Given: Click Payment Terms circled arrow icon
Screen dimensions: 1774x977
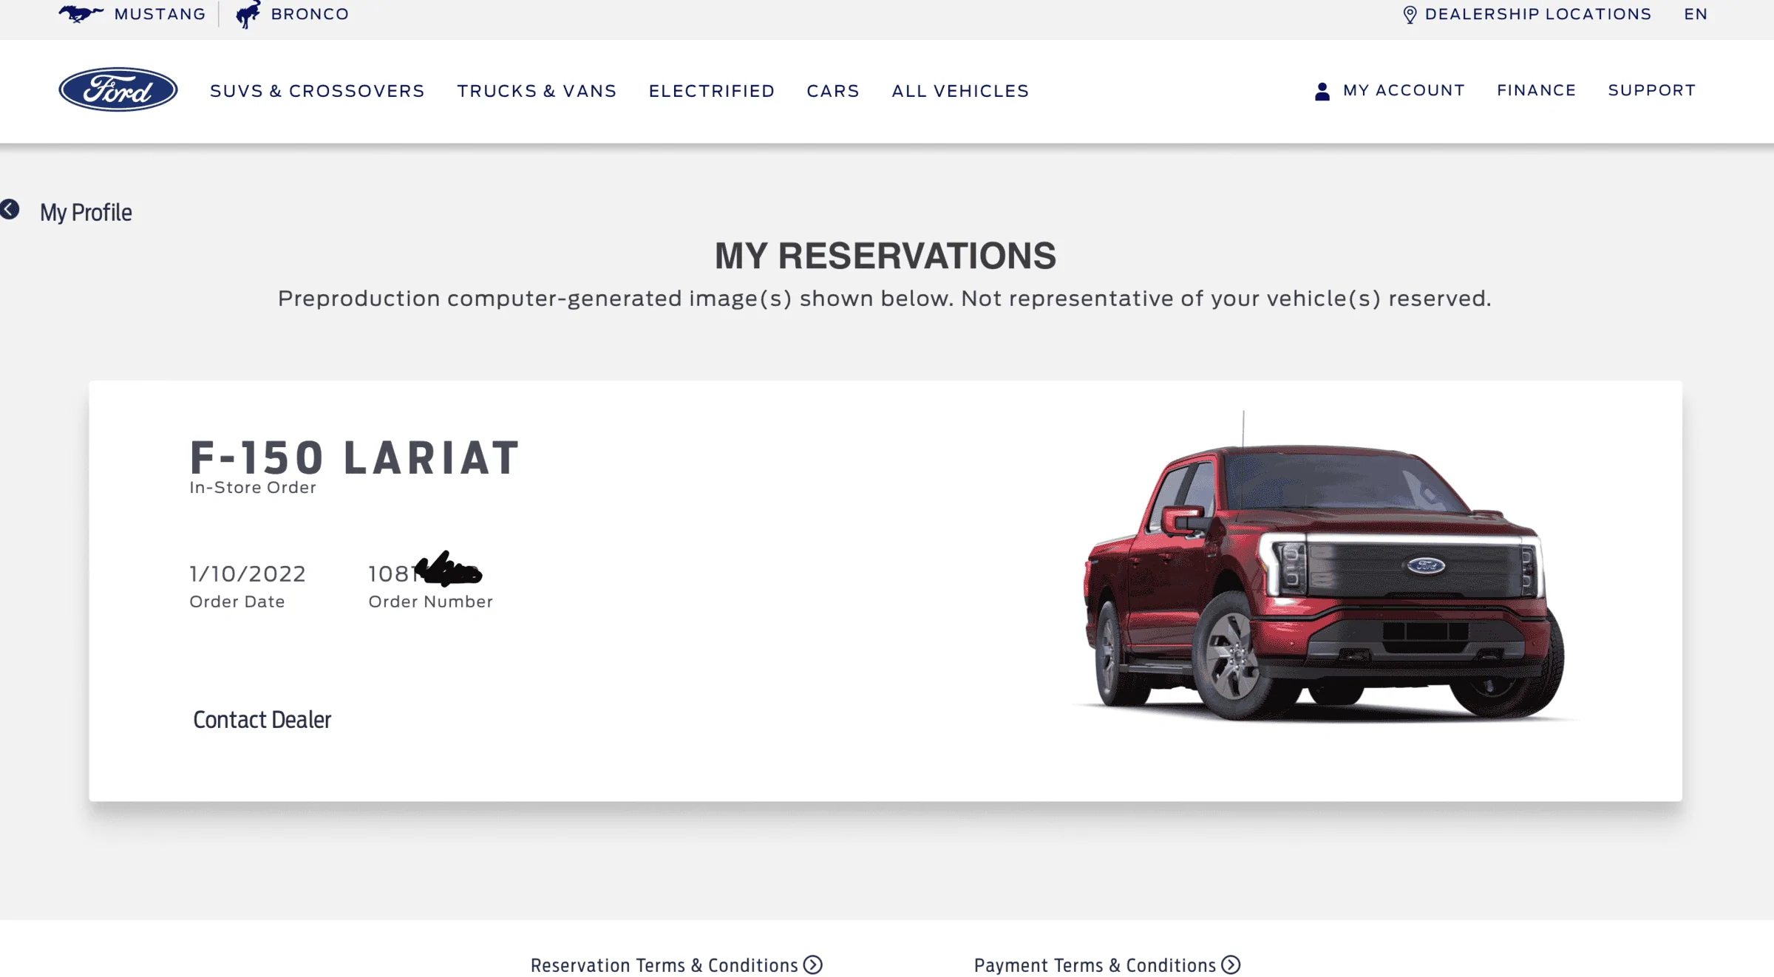Looking at the screenshot, I should click(1231, 964).
